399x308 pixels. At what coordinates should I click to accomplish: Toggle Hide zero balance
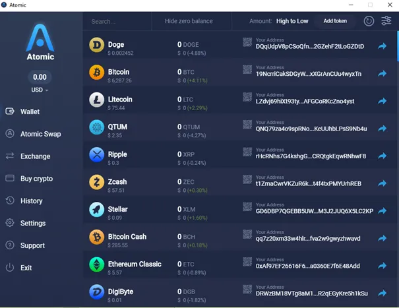pyautogui.click(x=189, y=21)
